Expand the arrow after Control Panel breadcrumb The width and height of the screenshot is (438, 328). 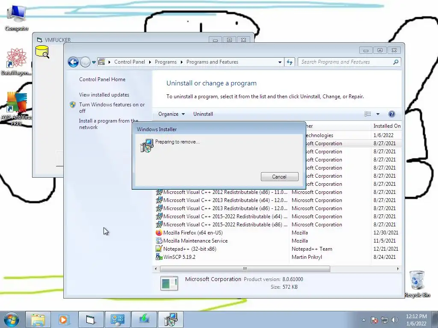[150, 62]
